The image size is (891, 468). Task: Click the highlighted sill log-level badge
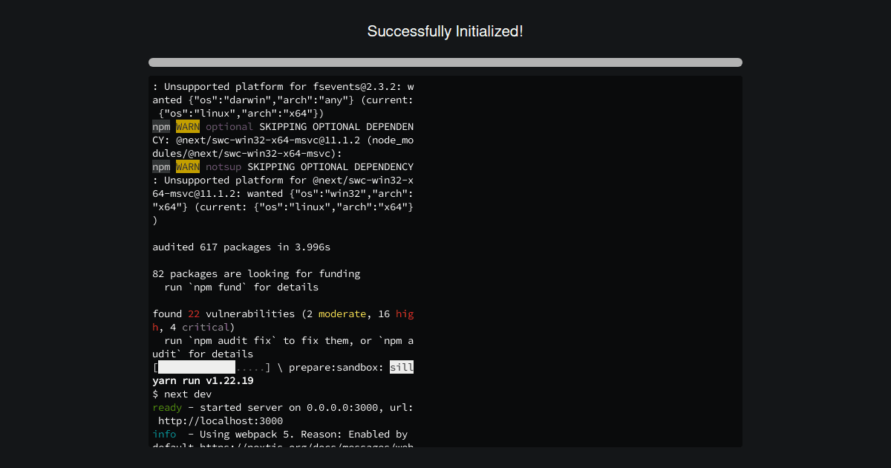[x=402, y=367]
